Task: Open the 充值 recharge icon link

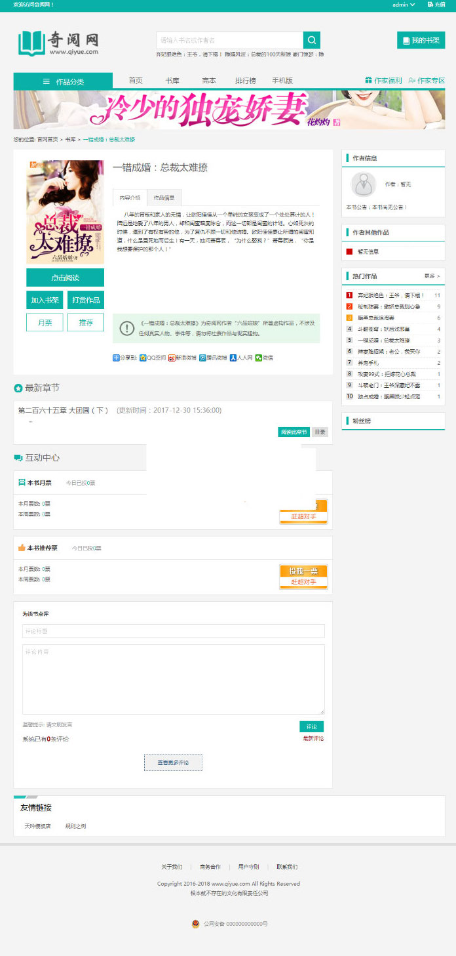Action: [x=431, y=5]
